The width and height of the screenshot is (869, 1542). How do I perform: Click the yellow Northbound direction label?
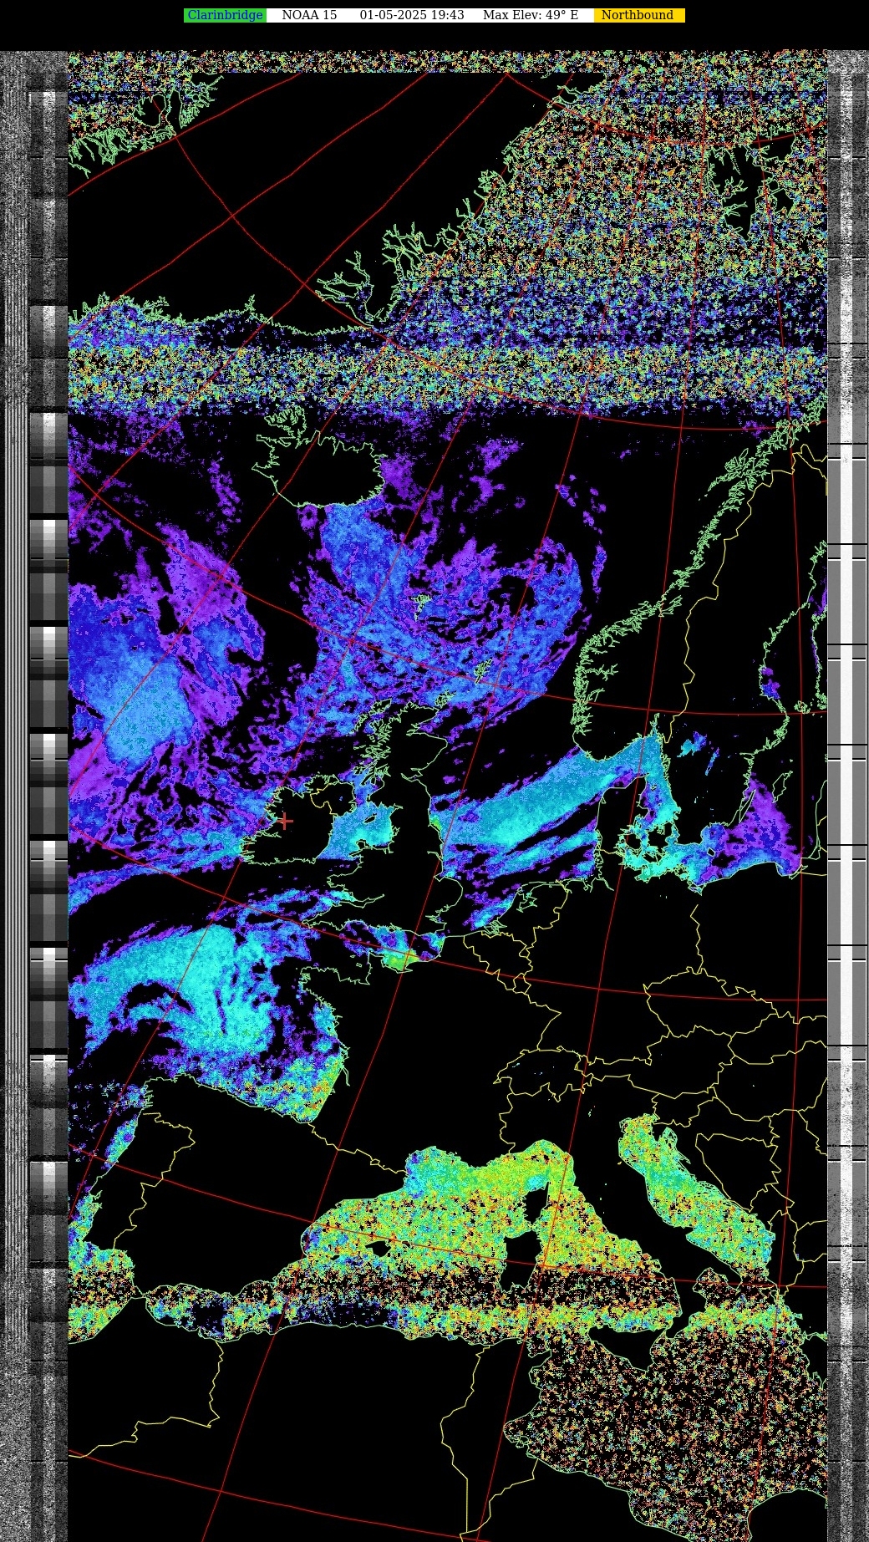pos(639,15)
